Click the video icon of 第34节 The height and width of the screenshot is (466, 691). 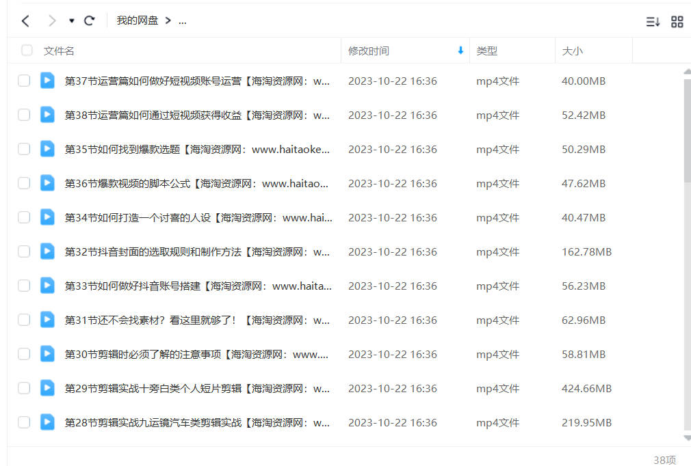(x=47, y=217)
